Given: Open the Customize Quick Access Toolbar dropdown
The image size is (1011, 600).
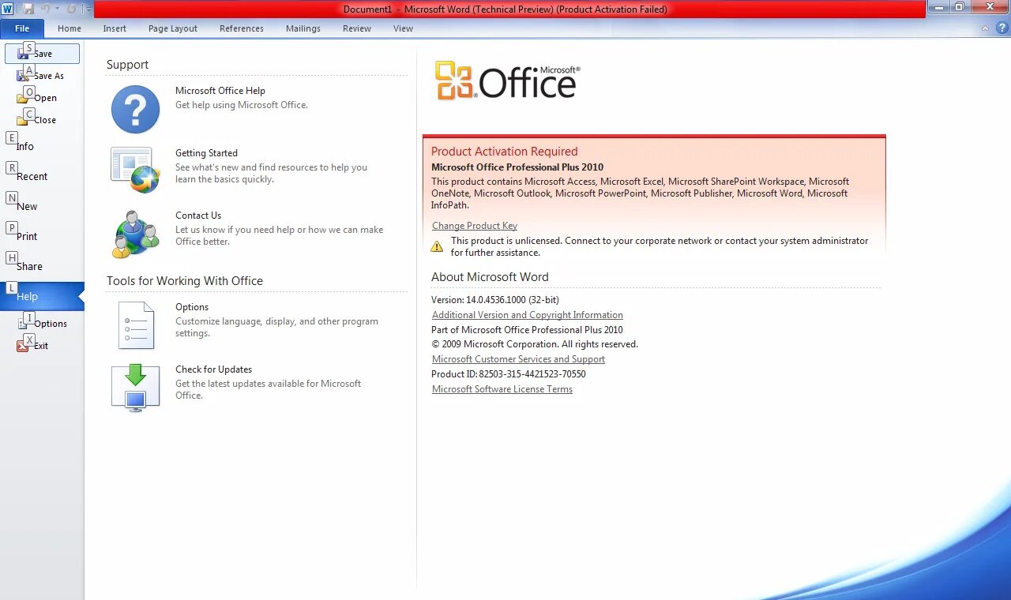Looking at the screenshot, I should [88, 9].
